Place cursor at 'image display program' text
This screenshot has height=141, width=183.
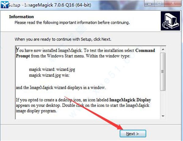pyautogui.click(x=36, y=111)
